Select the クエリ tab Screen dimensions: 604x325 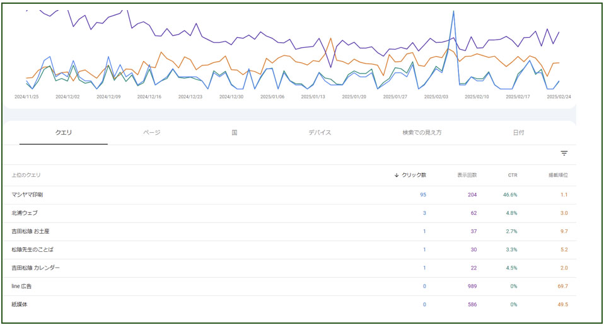click(64, 133)
